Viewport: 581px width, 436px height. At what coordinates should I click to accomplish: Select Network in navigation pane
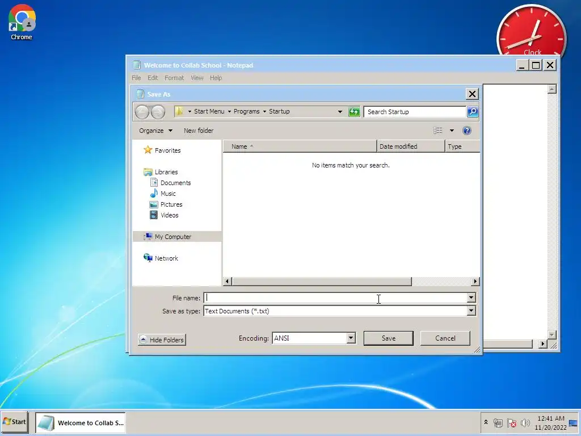161,258
